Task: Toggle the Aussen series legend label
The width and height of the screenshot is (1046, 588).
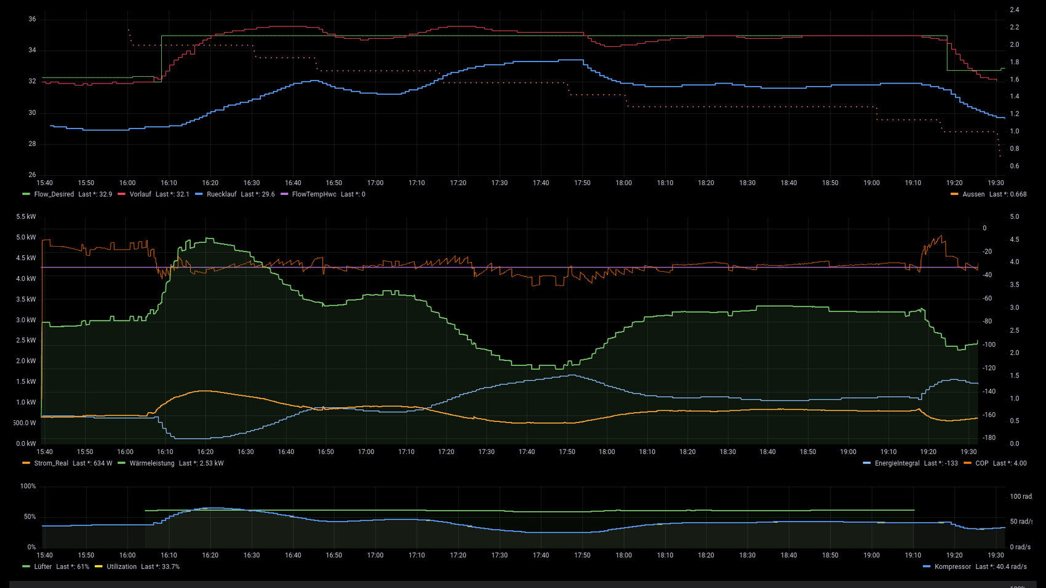Action: click(973, 194)
